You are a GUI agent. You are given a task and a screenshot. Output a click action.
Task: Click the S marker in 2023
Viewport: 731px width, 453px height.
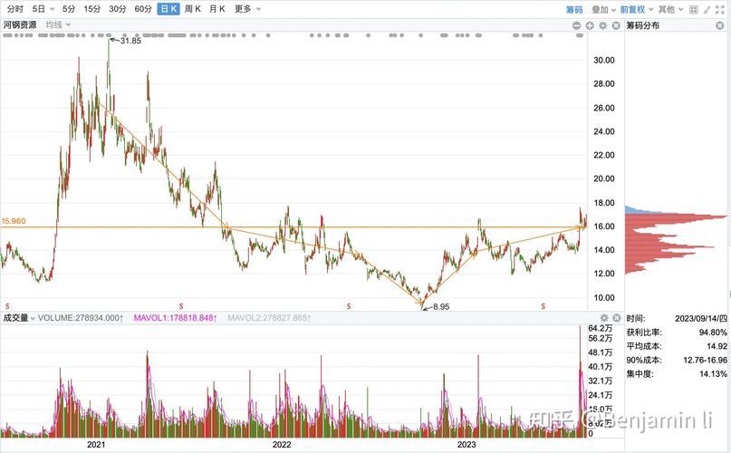(543, 306)
